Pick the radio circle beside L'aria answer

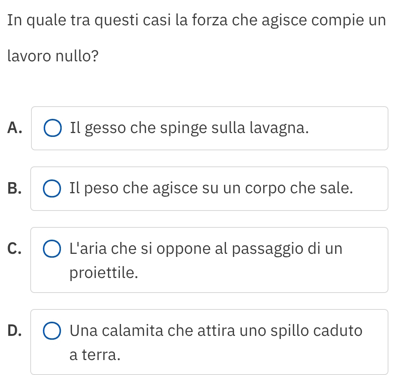(x=52, y=249)
